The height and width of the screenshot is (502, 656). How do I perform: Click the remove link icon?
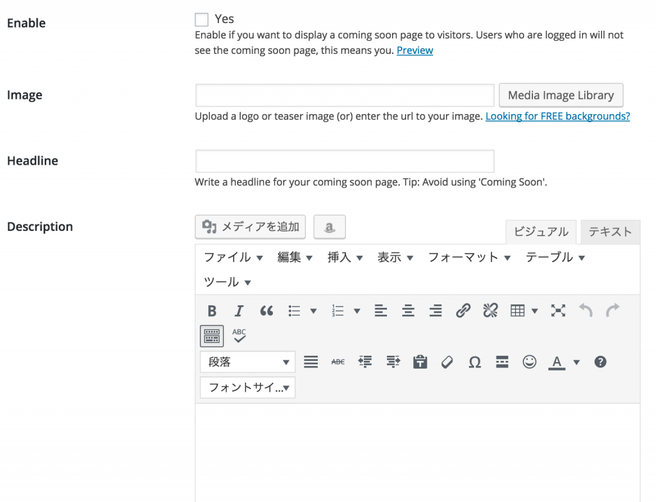(x=490, y=311)
